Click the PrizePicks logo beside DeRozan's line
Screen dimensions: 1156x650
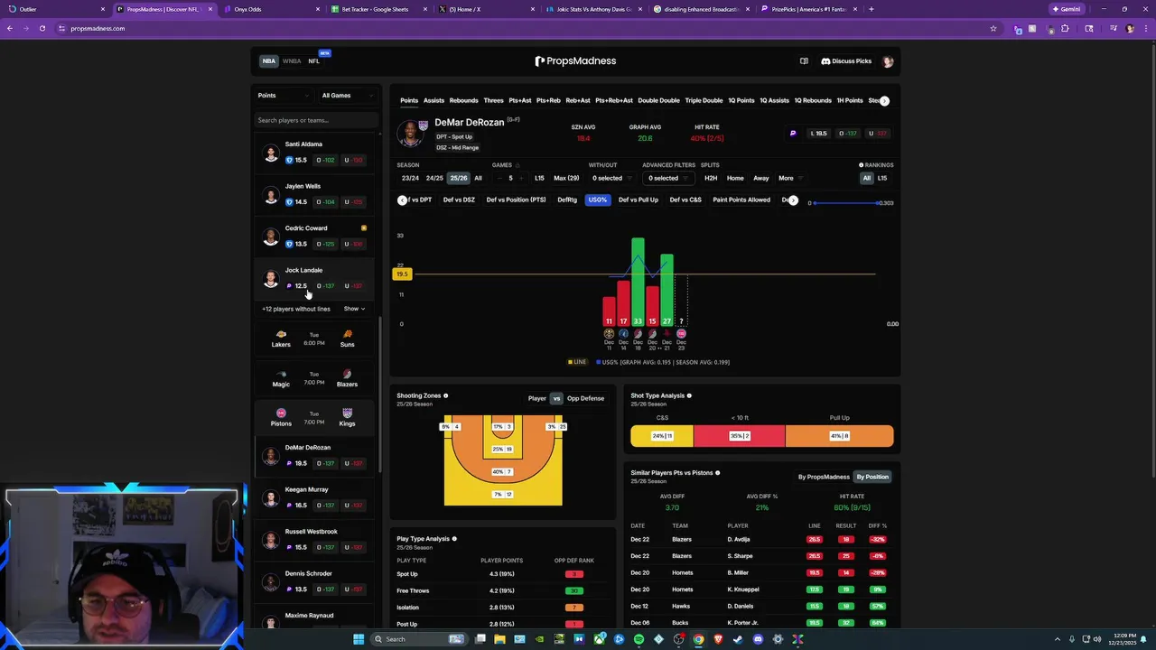click(793, 134)
